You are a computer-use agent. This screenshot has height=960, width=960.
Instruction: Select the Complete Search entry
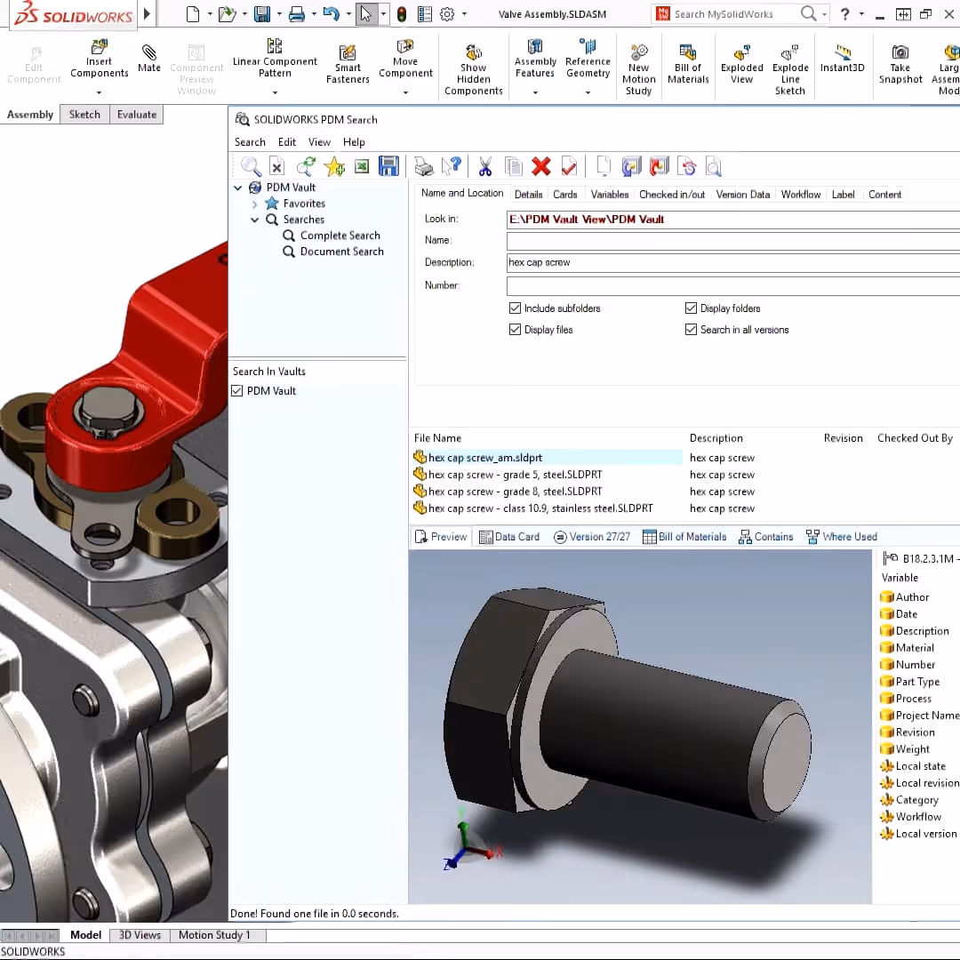332,236
